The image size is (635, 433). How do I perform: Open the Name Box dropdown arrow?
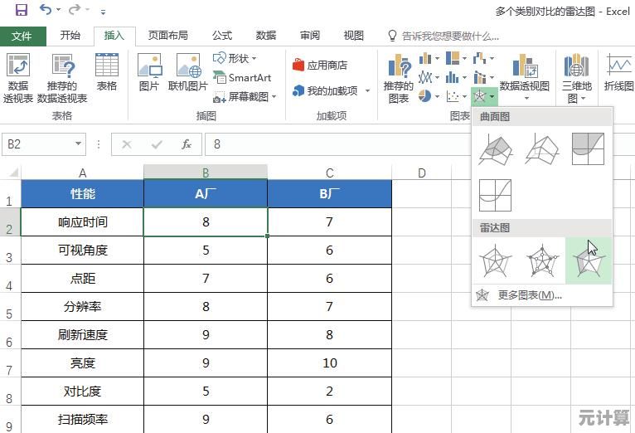click(x=79, y=144)
